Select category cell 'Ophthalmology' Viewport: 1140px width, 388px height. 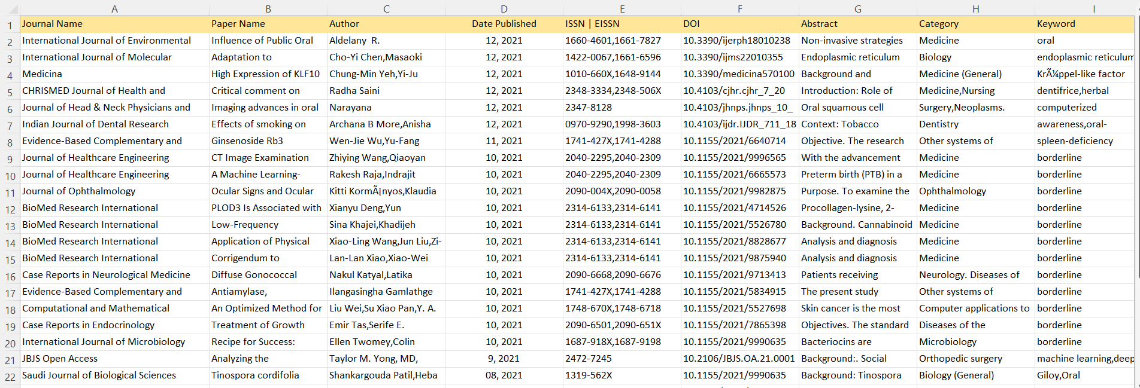pyautogui.click(x=976, y=191)
